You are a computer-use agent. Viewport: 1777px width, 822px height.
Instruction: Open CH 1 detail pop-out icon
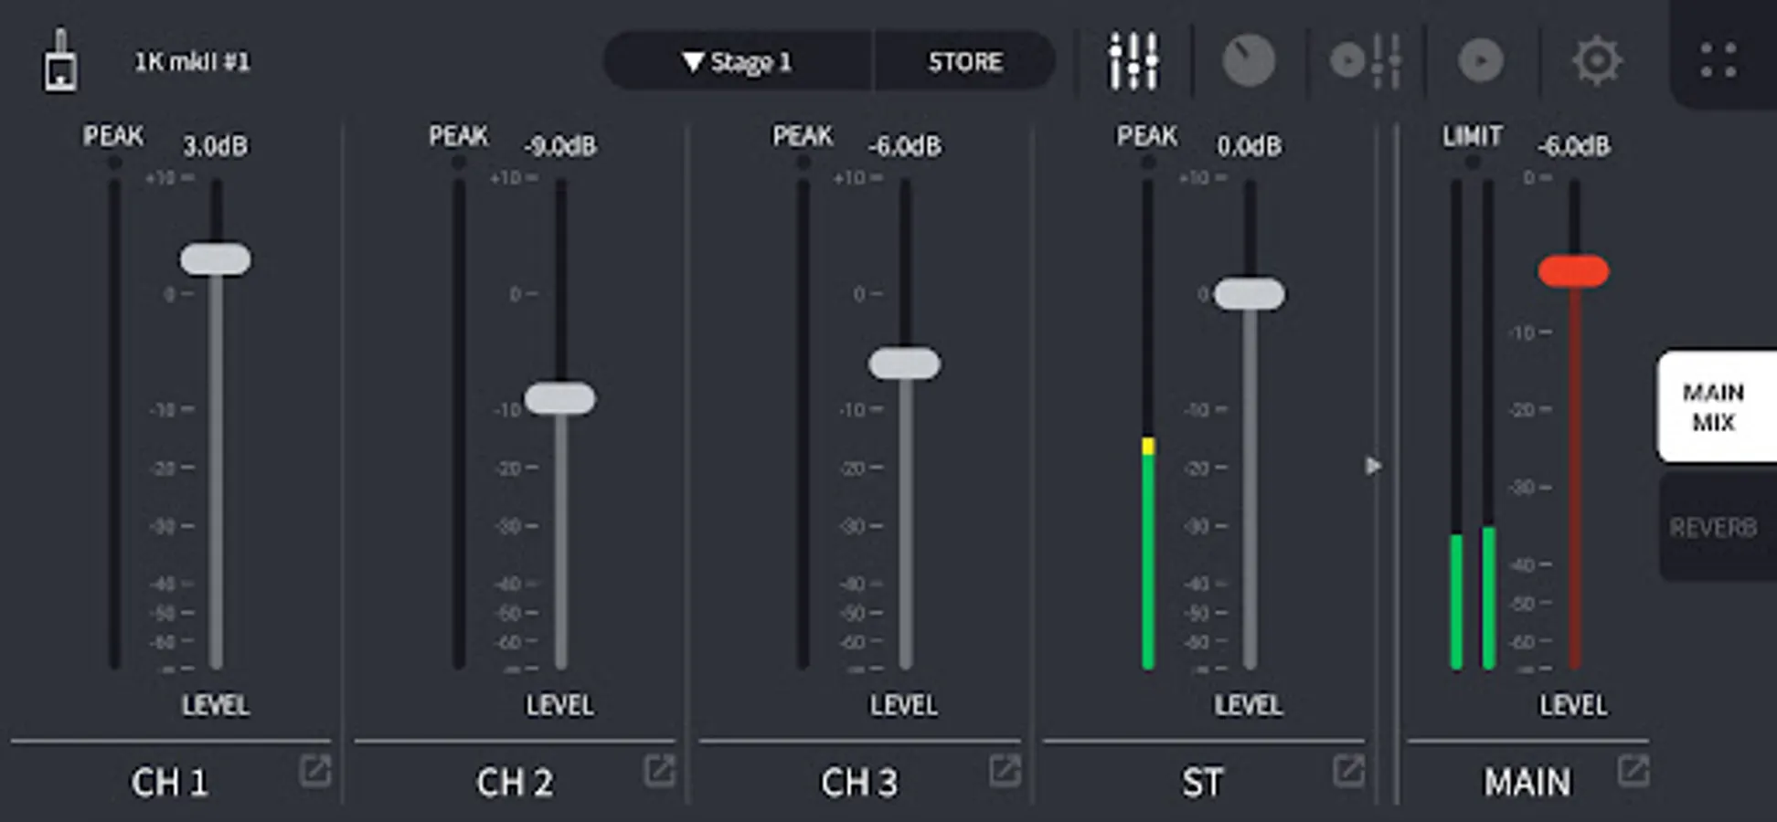click(315, 771)
